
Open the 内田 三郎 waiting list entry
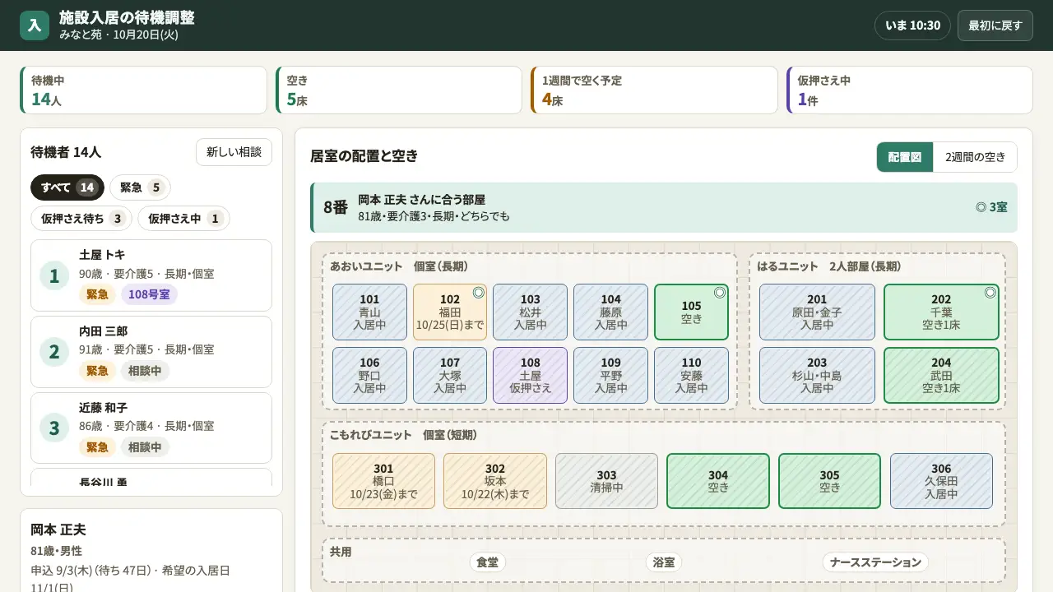(x=151, y=352)
